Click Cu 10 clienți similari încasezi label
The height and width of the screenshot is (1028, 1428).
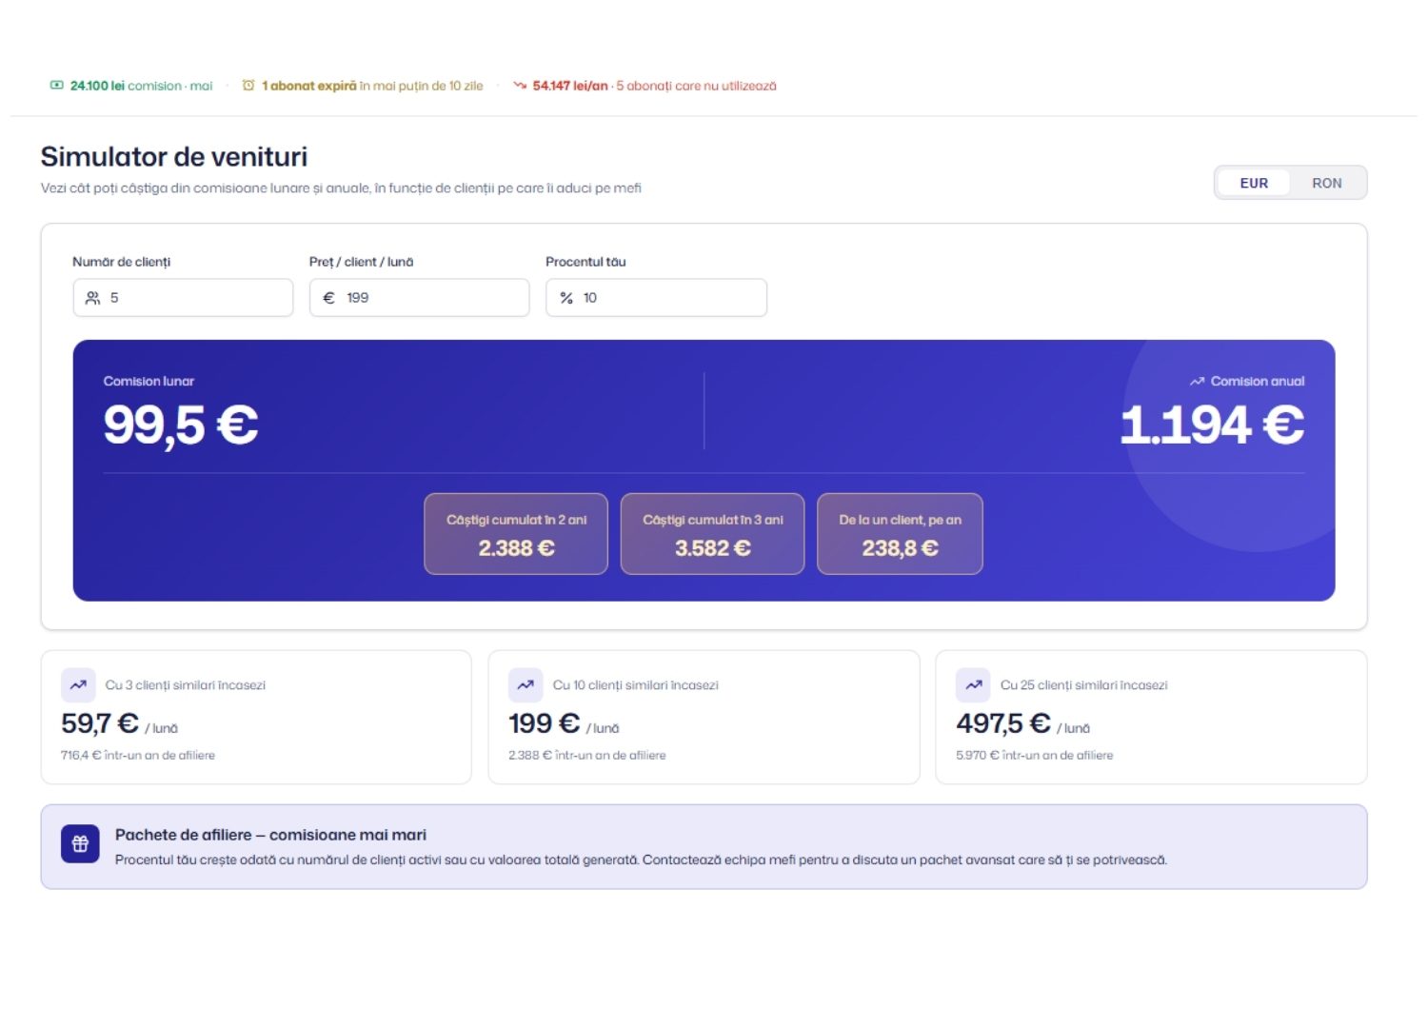point(636,685)
